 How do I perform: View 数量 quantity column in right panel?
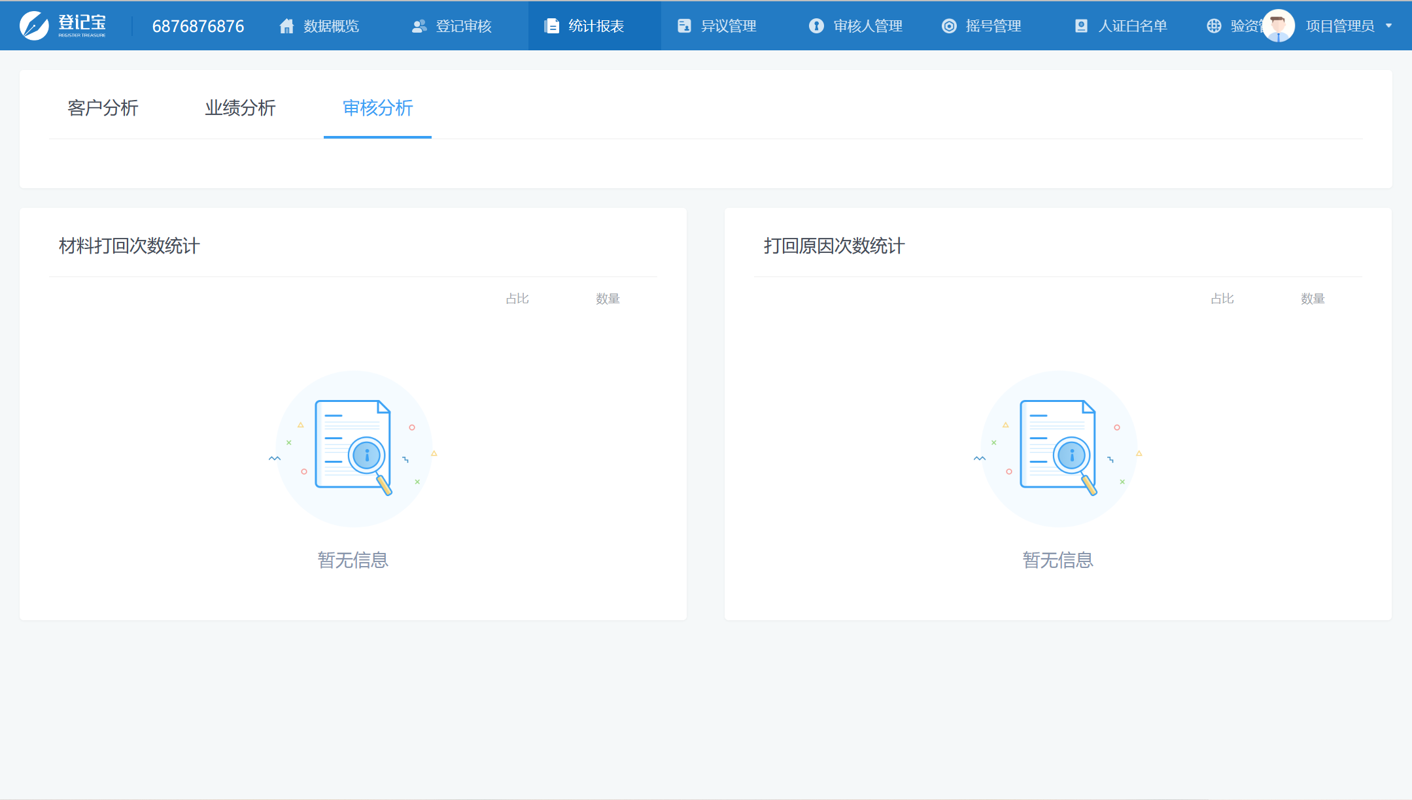coord(1312,299)
